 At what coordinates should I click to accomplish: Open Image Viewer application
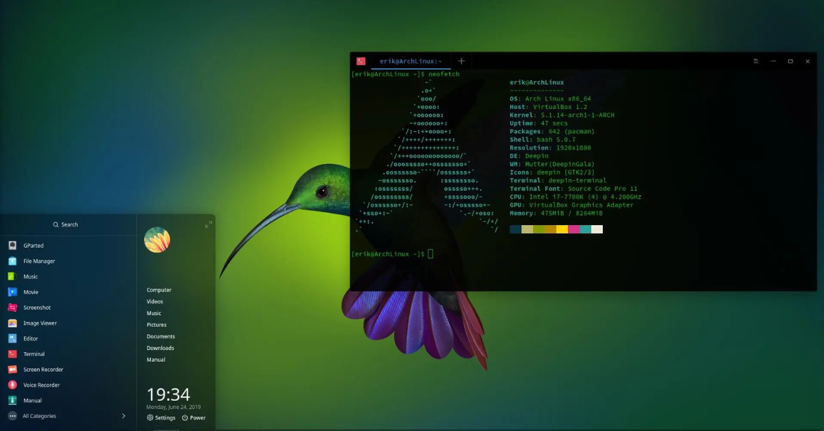[12, 323]
